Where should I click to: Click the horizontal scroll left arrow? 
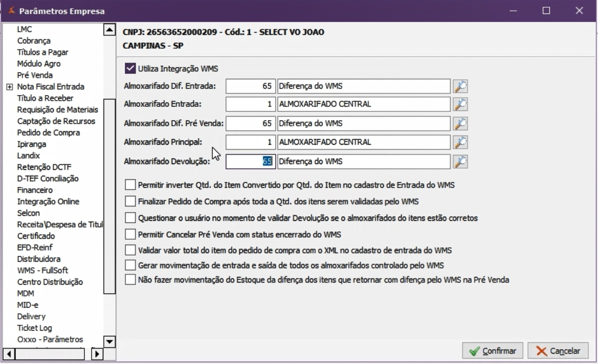point(9,354)
